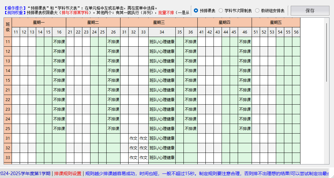Click the 保存 button
This screenshot has width=334, height=178.
pyautogui.click(x=310, y=11)
